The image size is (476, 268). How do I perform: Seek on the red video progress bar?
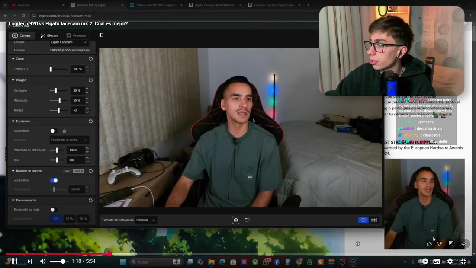click(x=238, y=254)
